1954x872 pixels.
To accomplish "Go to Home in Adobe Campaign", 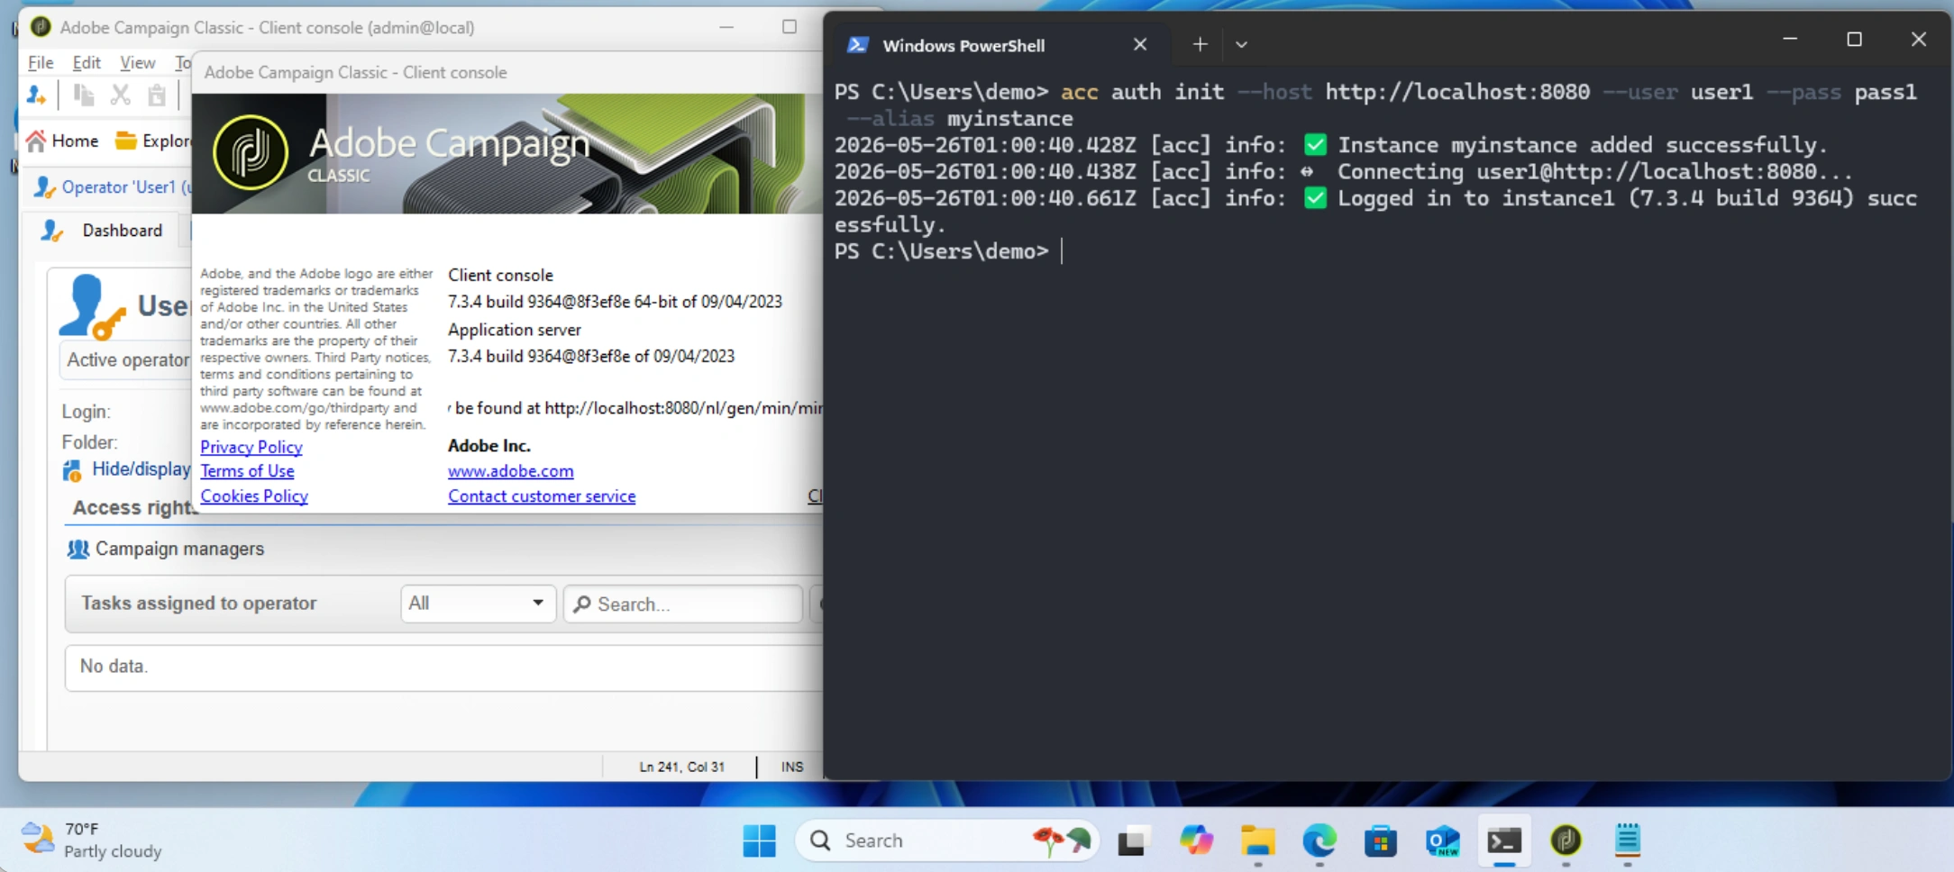I will click(62, 141).
